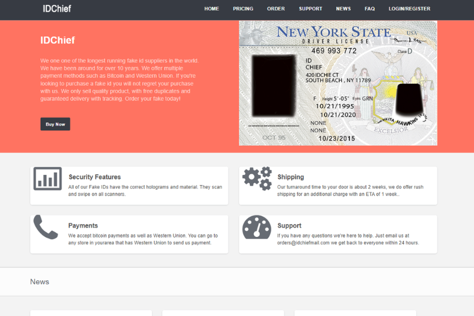Click the hero paragraph about payment methods
Viewport: 474px width, 316px height.
[x=119, y=80]
